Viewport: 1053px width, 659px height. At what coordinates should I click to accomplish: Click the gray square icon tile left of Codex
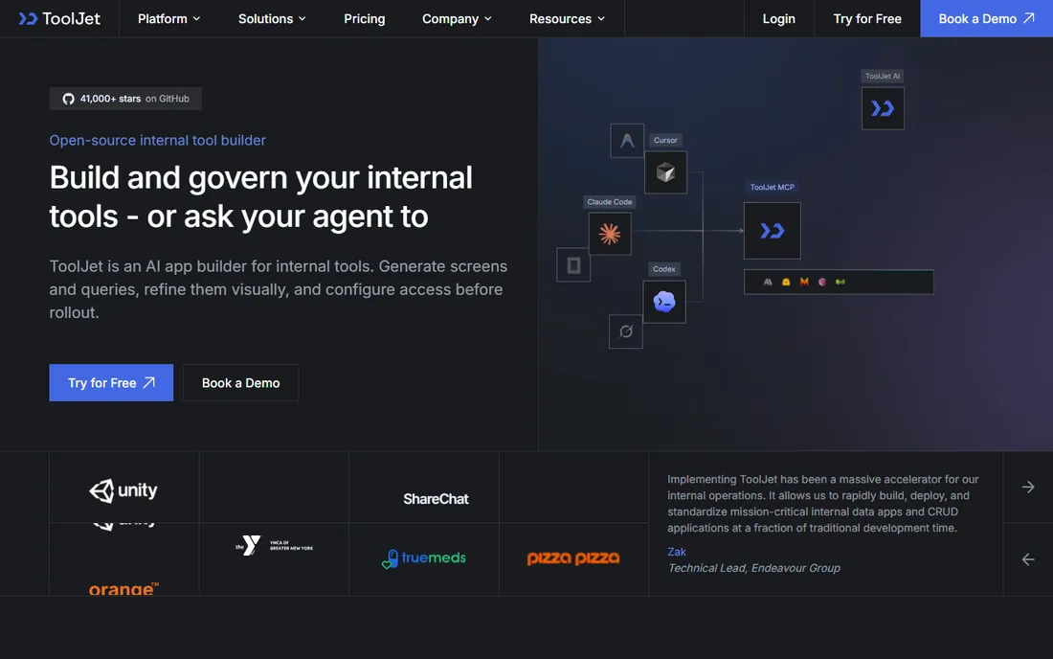(573, 264)
